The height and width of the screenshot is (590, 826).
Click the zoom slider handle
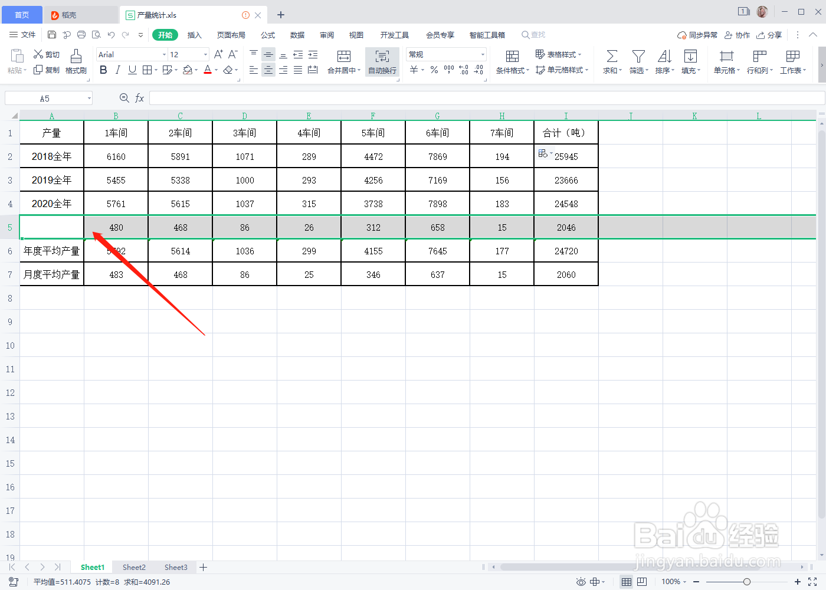747,582
